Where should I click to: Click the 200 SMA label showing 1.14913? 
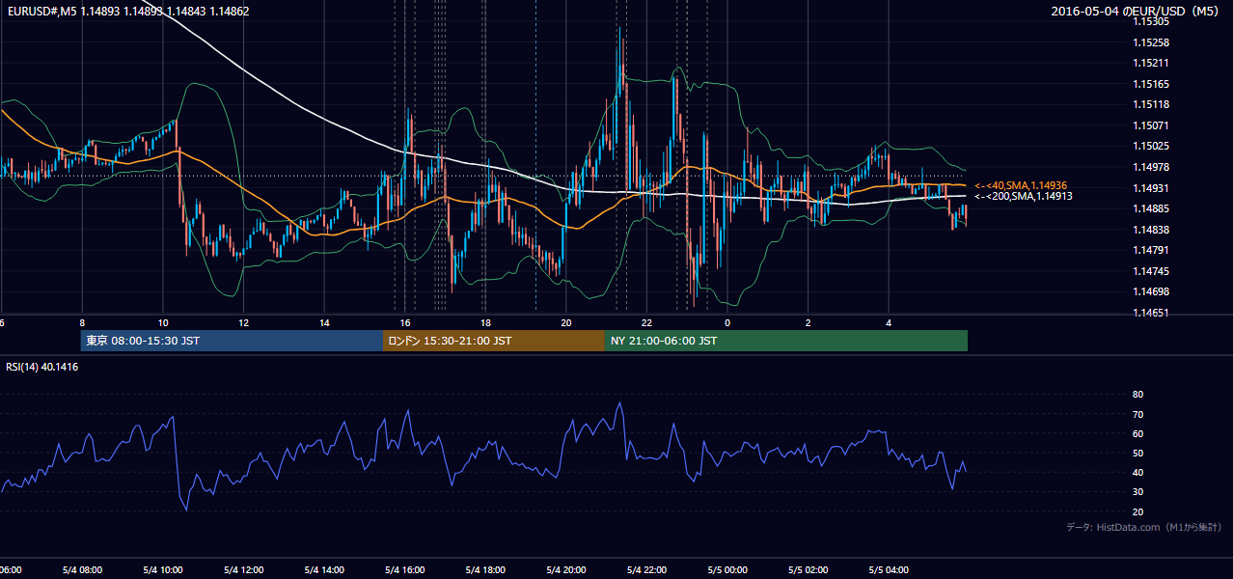1024,196
